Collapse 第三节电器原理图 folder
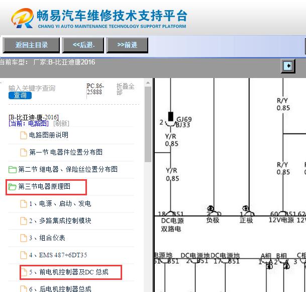Screen dimensions: 306x292 pos(44,187)
